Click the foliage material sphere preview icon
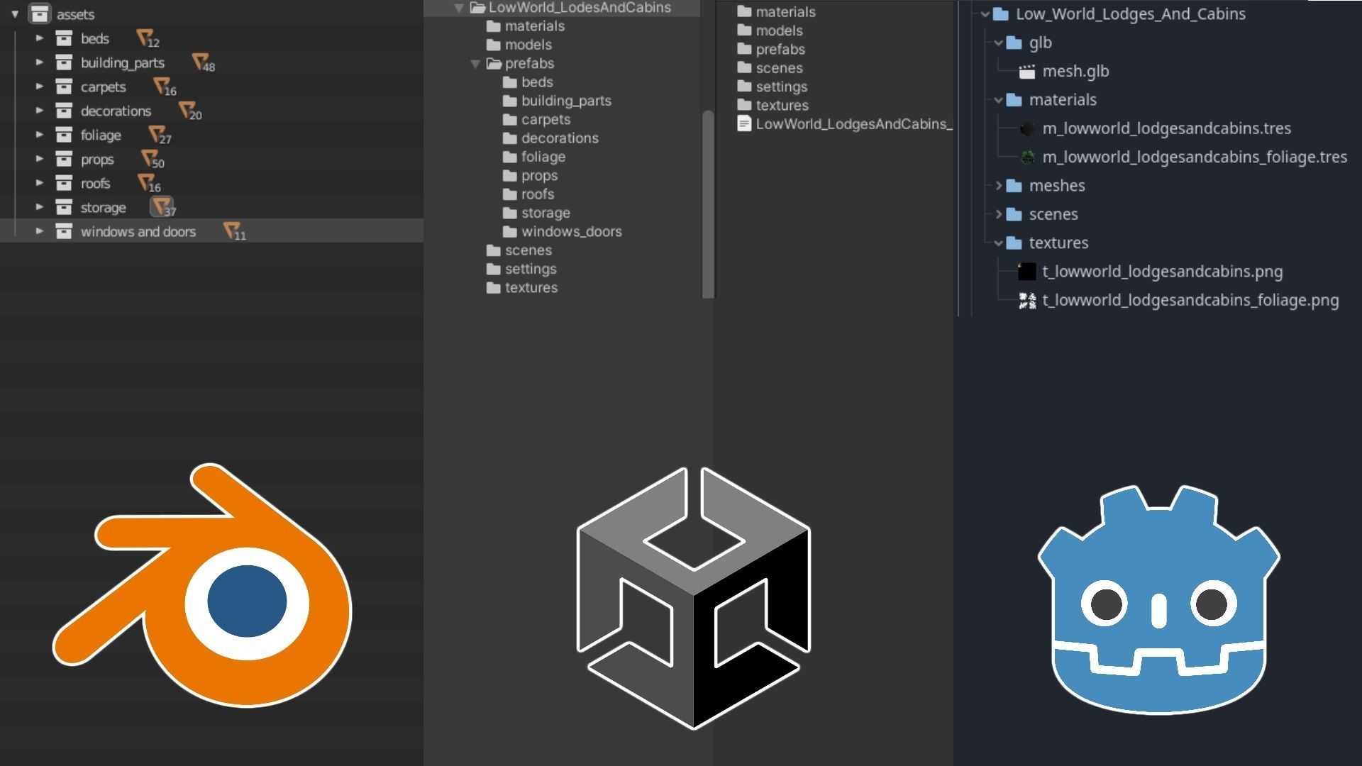The image size is (1362, 766). click(x=1026, y=157)
